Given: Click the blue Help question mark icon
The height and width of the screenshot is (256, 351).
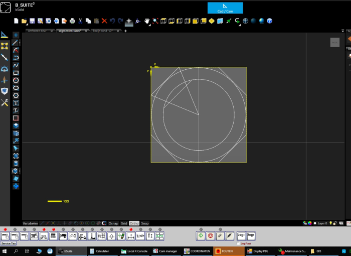Looking at the screenshot, I should [270, 21].
